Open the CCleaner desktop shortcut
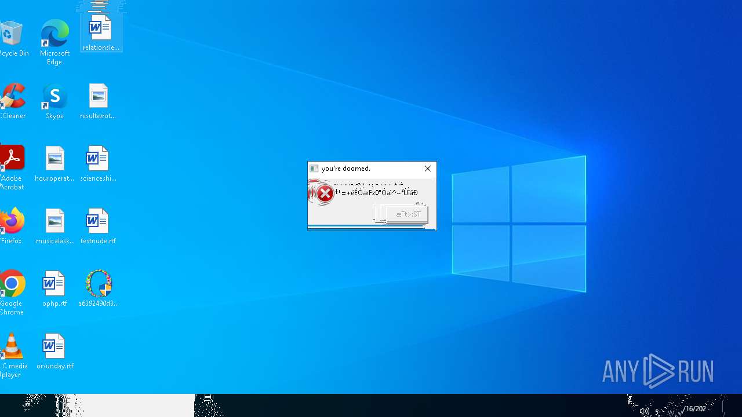Image resolution: width=742 pixels, height=417 pixels. (13, 101)
